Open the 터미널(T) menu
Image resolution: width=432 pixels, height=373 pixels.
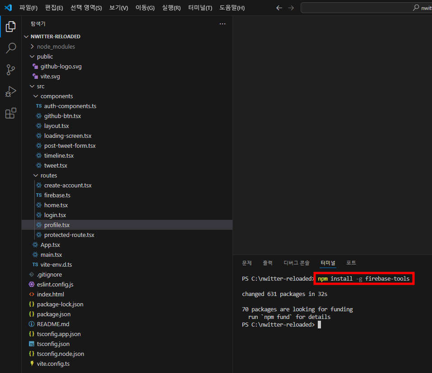click(200, 8)
